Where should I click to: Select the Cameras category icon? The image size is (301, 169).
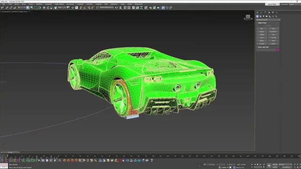tap(267, 16)
